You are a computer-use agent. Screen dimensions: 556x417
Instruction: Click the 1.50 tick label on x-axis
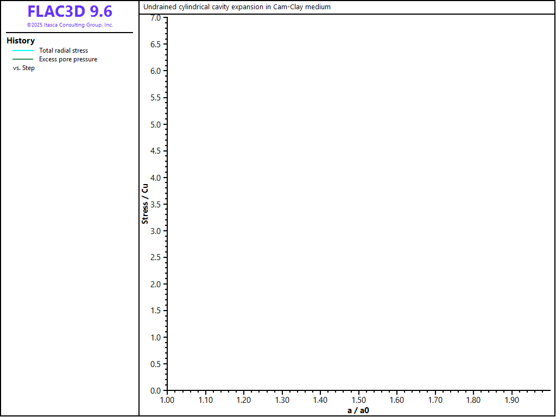[359, 400]
